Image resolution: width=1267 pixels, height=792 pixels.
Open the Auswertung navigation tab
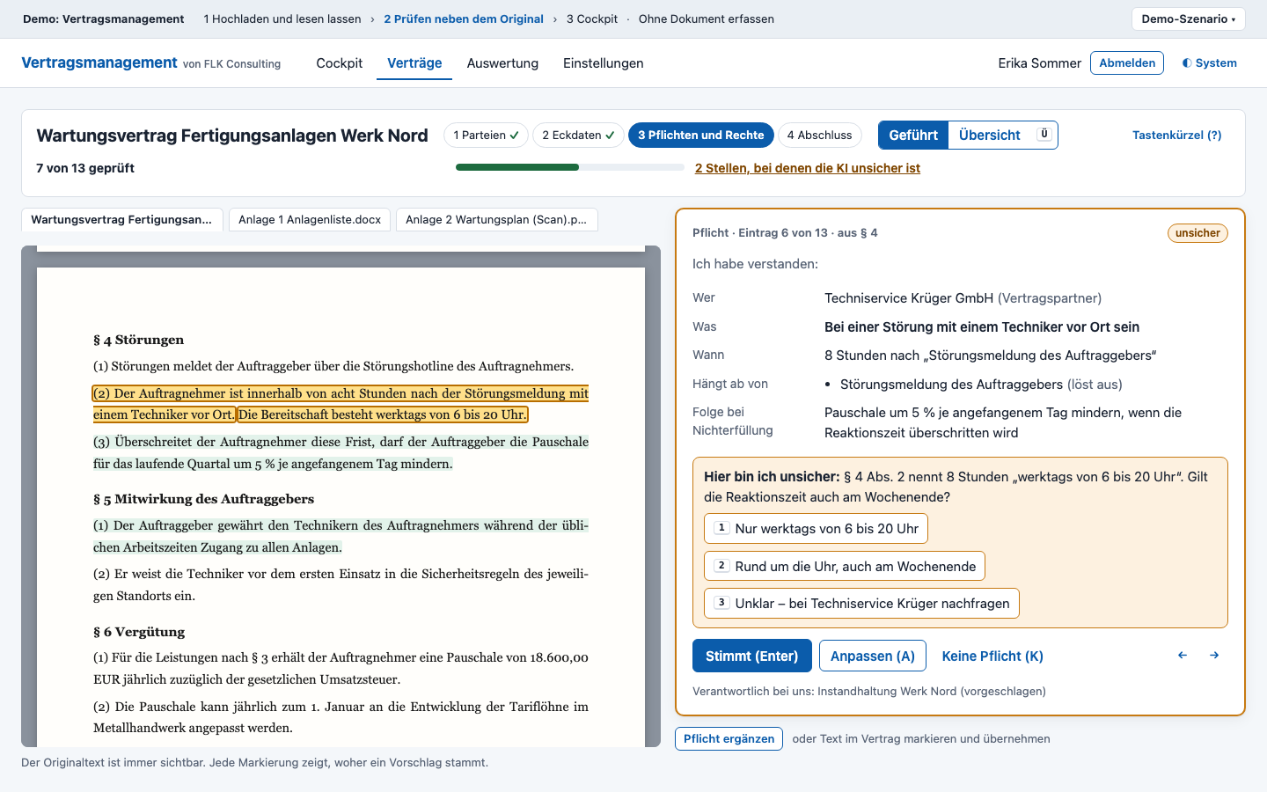coord(502,63)
